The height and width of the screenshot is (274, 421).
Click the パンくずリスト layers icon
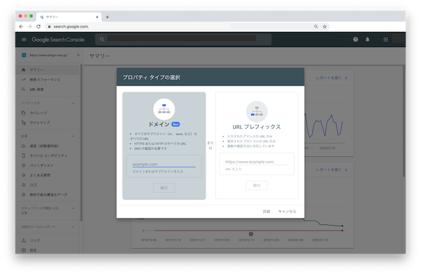[x=23, y=165]
